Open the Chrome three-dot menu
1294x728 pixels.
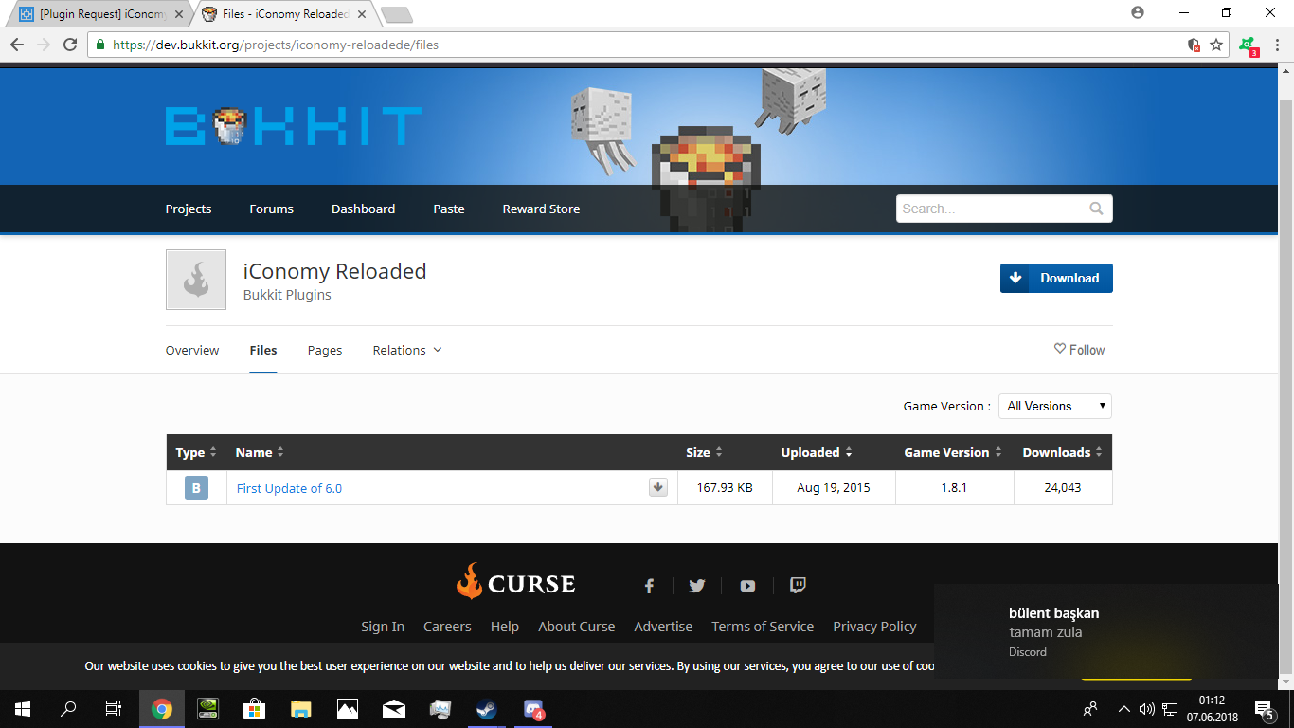tap(1277, 45)
